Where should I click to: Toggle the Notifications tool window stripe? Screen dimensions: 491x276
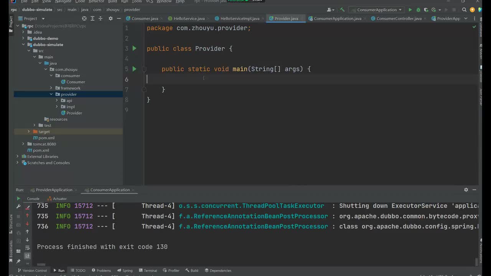tap(481, 250)
